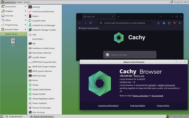
Task: Launch btop++ from System Tools
Action: (45, 16)
